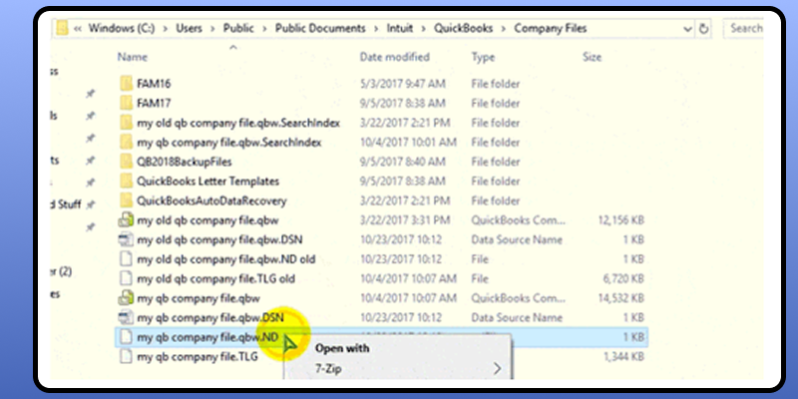Sort files by Date modified column
The height and width of the screenshot is (399, 798).
point(394,57)
